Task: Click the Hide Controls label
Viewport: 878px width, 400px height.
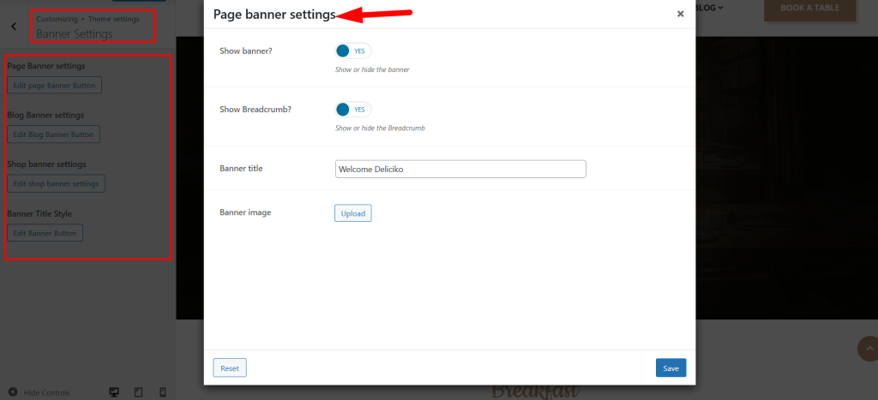Action: [46, 393]
